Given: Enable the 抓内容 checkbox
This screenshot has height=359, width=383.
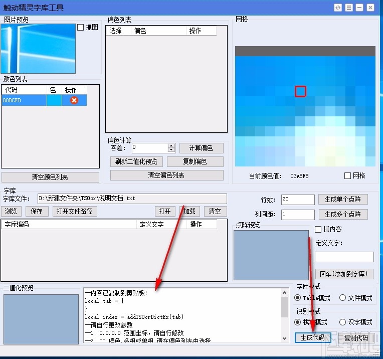Looking at the screenshot, I should coord(318,229).
